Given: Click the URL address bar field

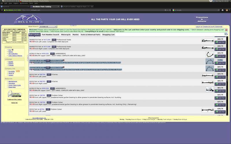Looking at the screenshot, I should (92, 10).
